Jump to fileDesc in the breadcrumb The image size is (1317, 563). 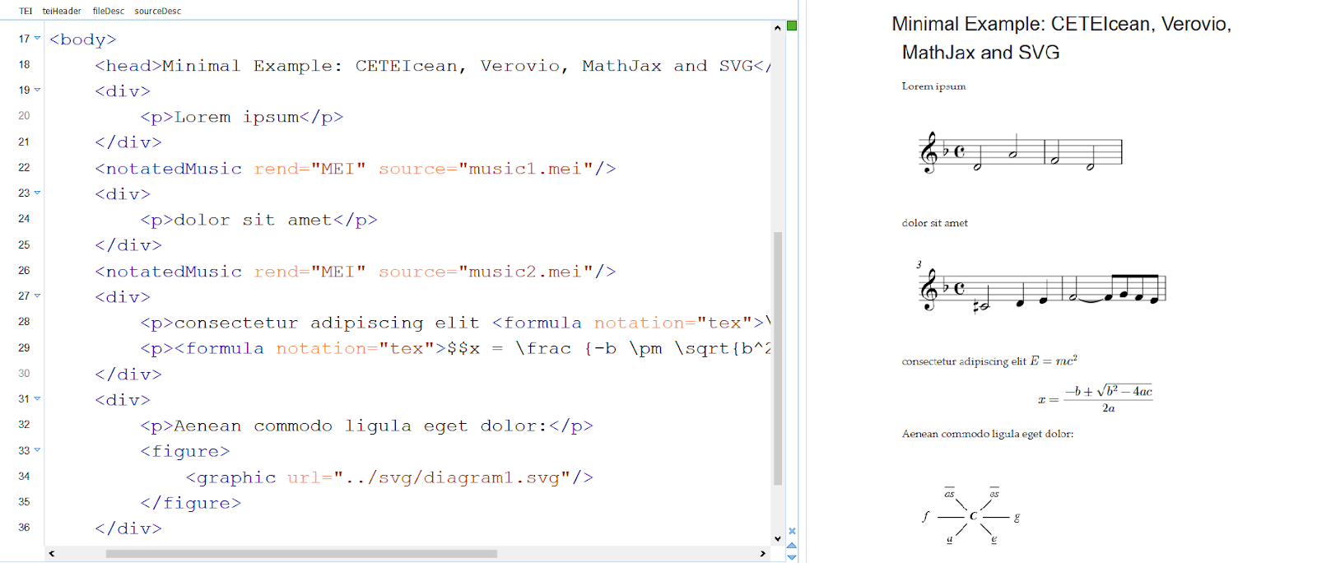(109, 11)
